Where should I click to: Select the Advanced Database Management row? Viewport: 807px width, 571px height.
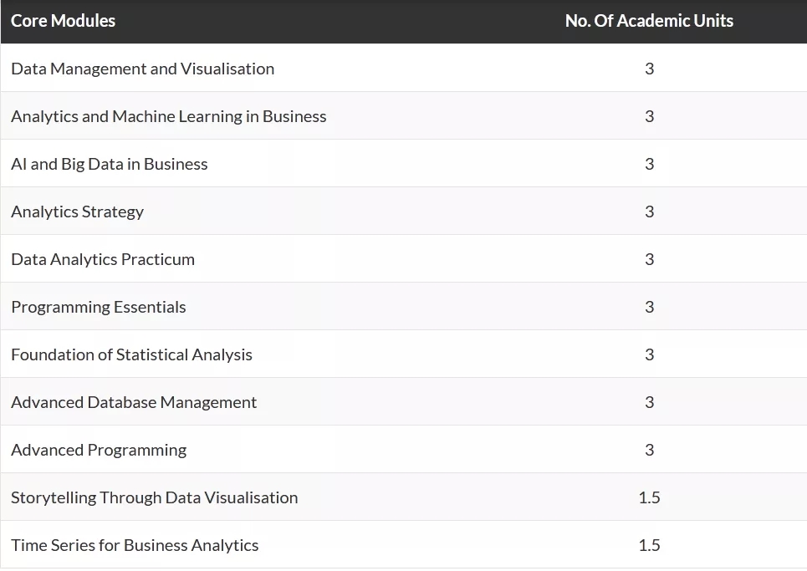pyautogui.click(x=403, y=402)
